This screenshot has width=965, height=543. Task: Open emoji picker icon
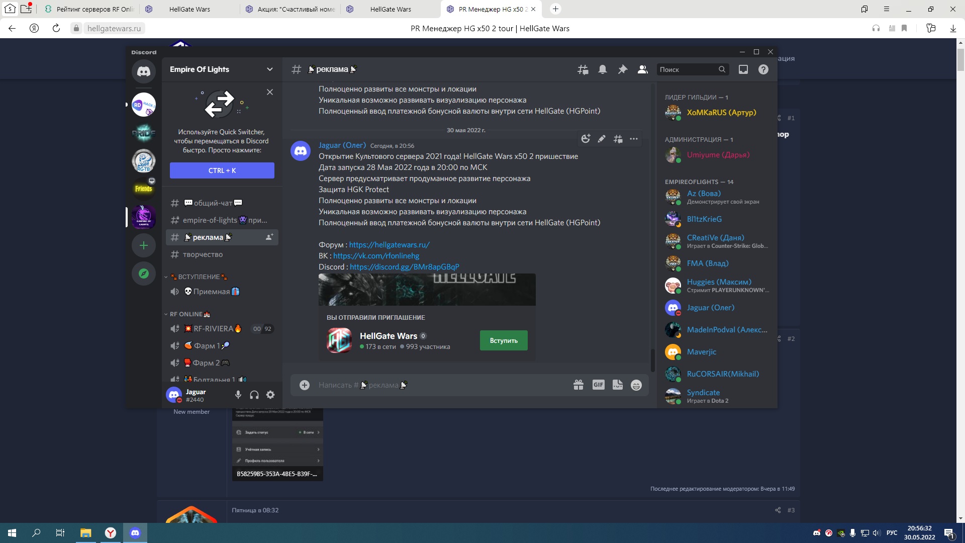coord(636,385)
